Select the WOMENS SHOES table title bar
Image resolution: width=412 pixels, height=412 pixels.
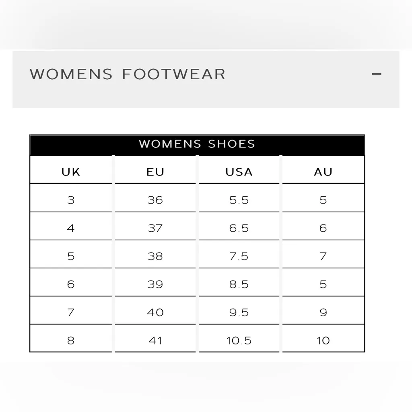tap(197, 144)
